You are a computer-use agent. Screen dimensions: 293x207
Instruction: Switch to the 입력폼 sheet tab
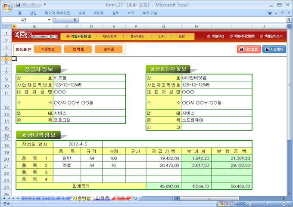coord(102,198)
